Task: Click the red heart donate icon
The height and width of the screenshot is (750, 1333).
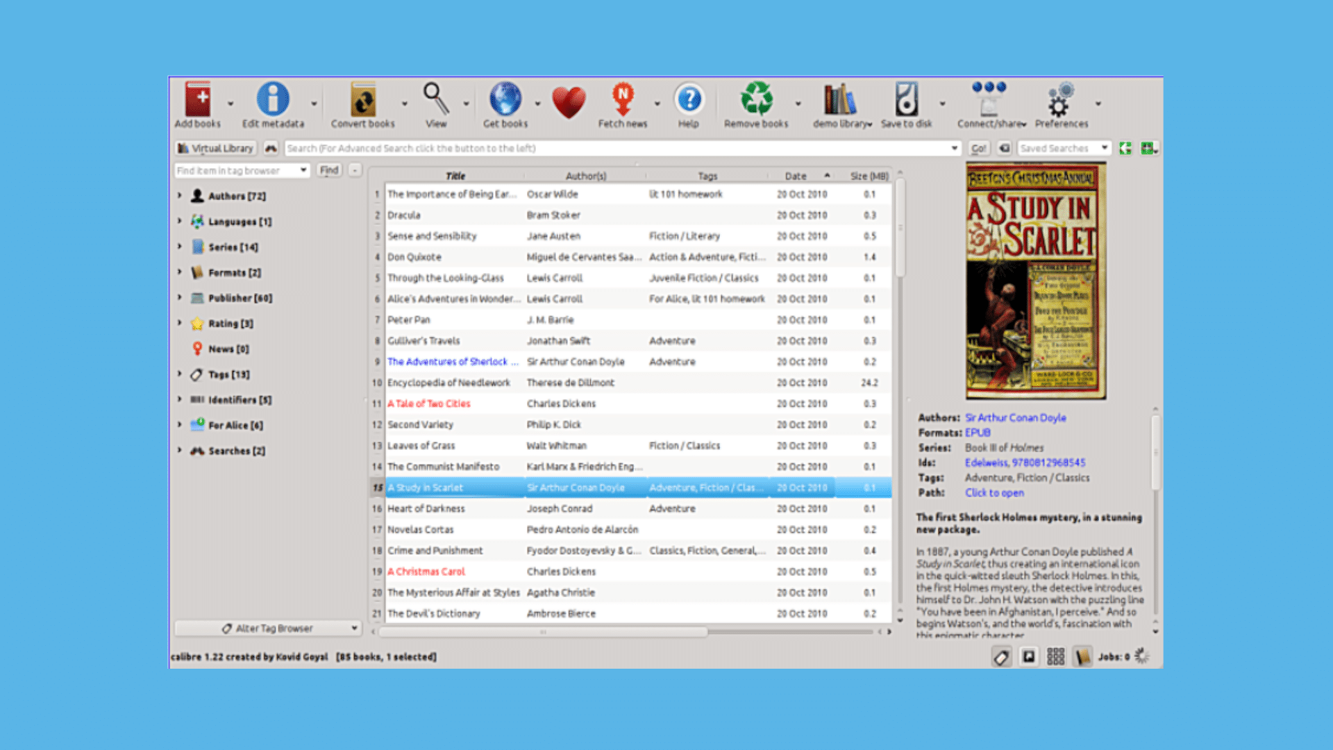Action: click(569, 103)
